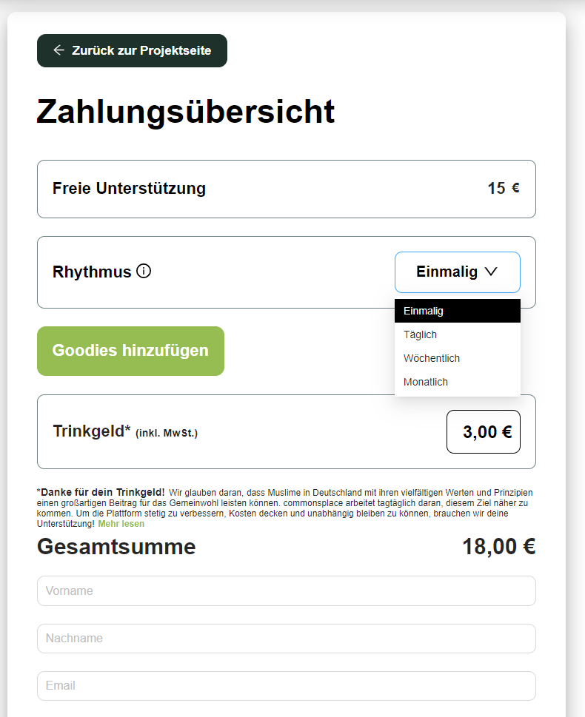
Task: Click the Trinkgeld label text
Action: (92, 431)
